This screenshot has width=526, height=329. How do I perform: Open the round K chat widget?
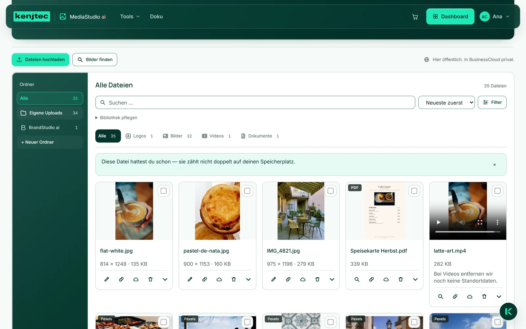click(508, 312)
